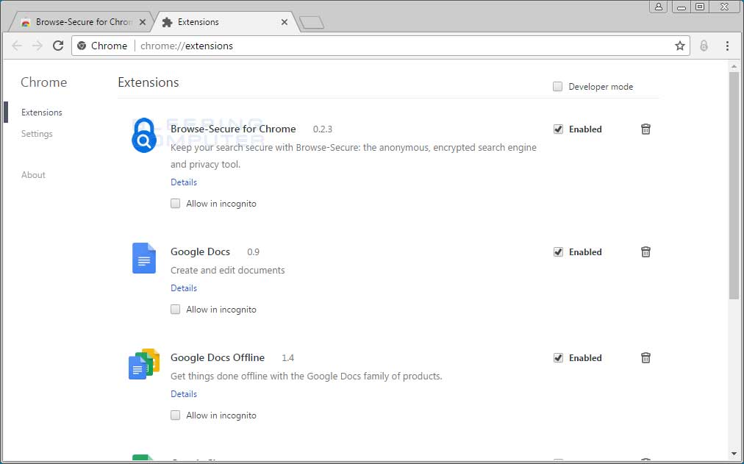
Task: Bookmark this page with the star icon
Action: [680, 46]
